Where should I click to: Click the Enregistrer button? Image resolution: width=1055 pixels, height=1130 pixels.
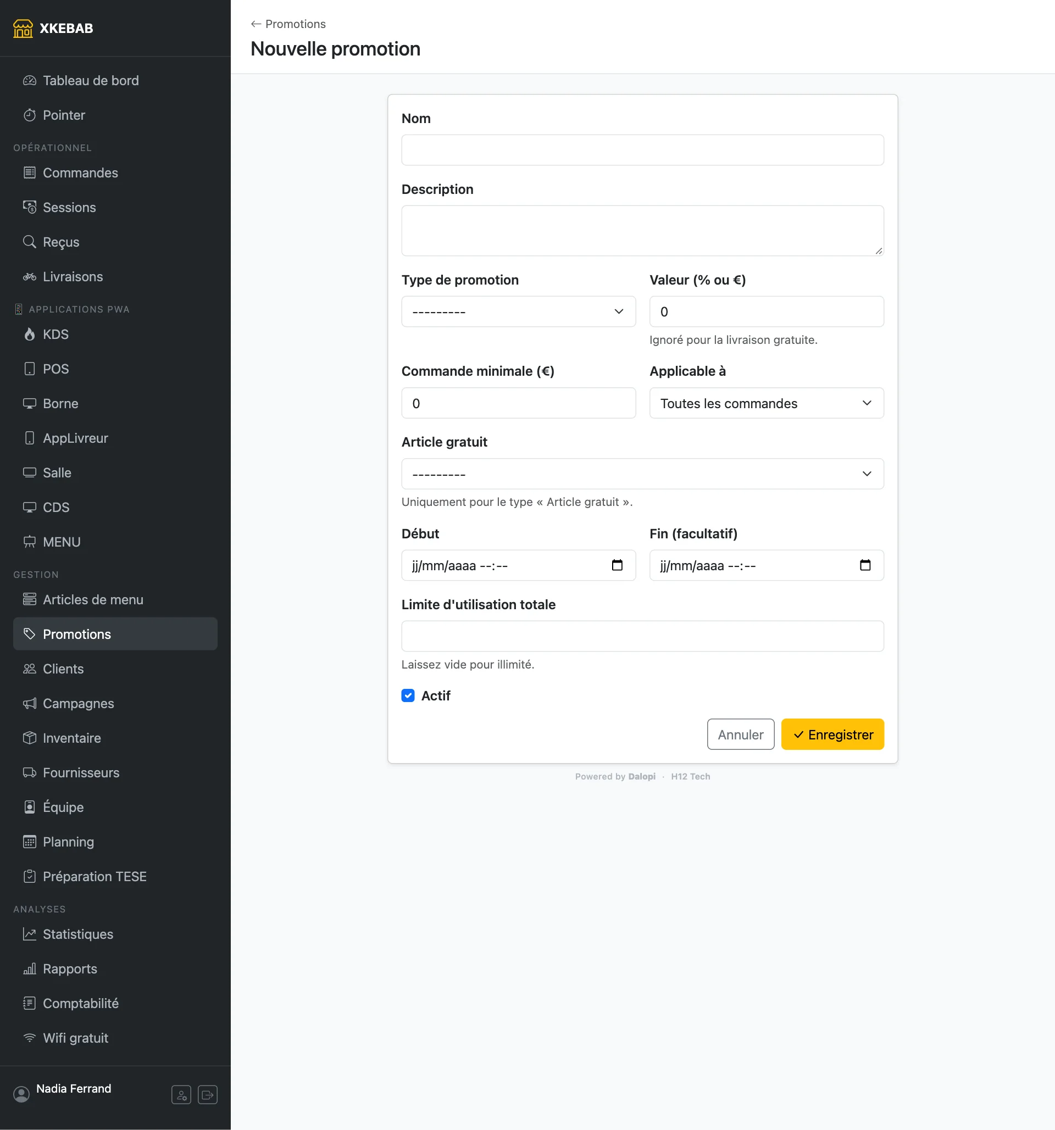tap(832, 734)
